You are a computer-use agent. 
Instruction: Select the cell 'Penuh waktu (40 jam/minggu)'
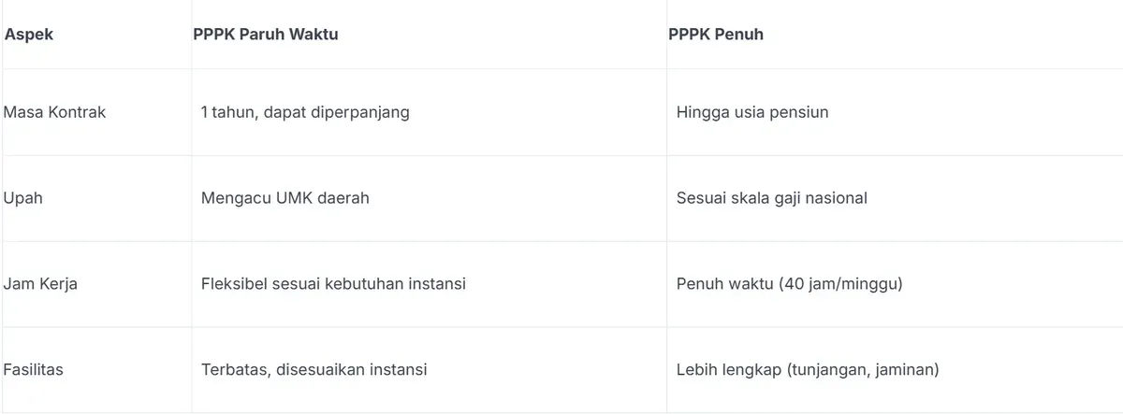789,284
